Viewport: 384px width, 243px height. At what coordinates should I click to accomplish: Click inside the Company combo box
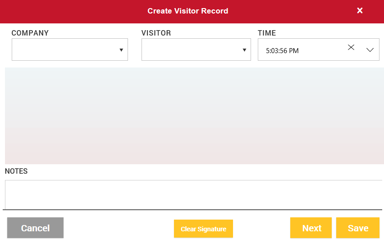[x=63, y=49]
